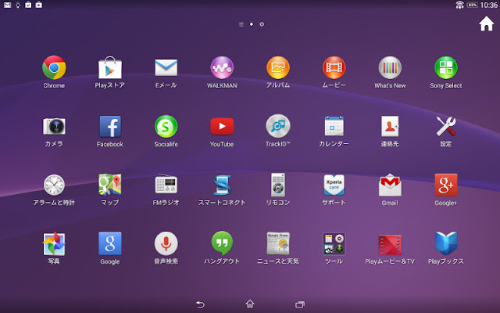The width and height of the screenshot is (500, 313).
Task: Tap the white home icon at top right
Action: pyautogui.click(x=486, y=23)
